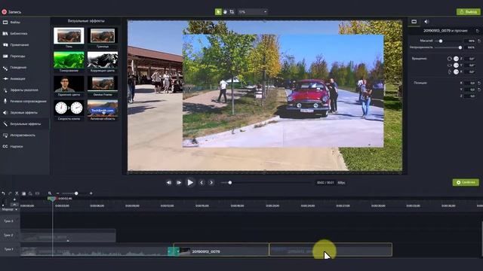Click the timeline zoom slider handle

tap(76, 193)
